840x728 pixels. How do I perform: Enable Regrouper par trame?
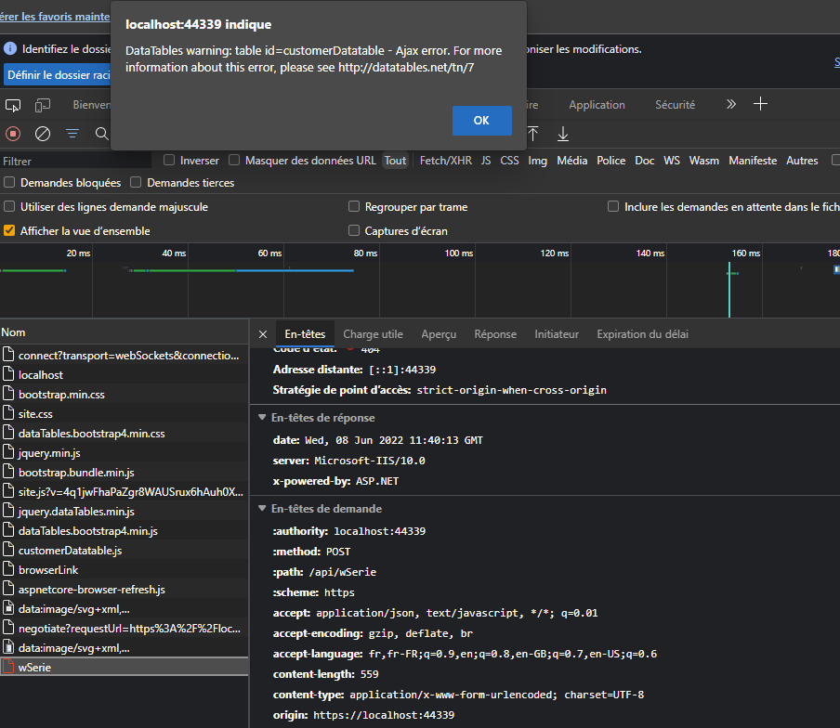coord(354,207)
